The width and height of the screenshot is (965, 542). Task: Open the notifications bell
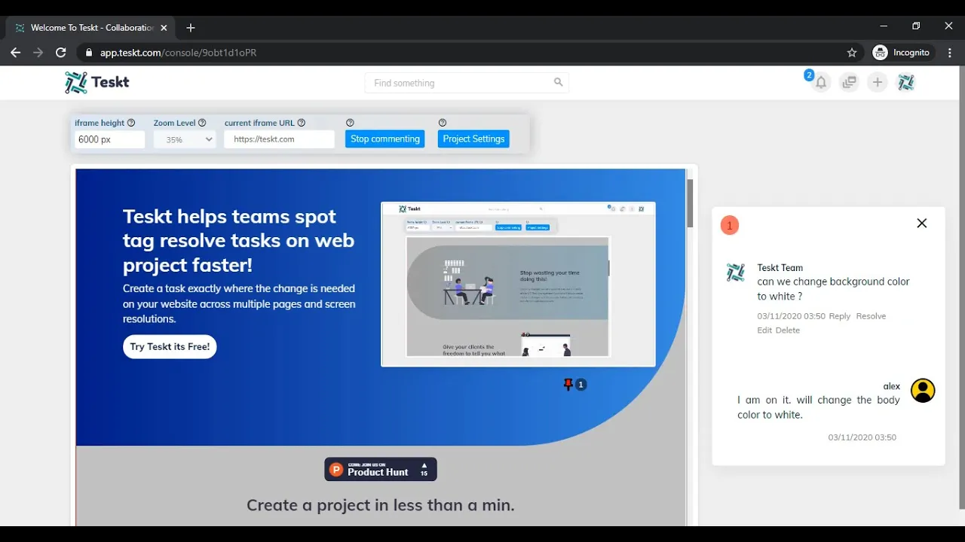(821, 83)
